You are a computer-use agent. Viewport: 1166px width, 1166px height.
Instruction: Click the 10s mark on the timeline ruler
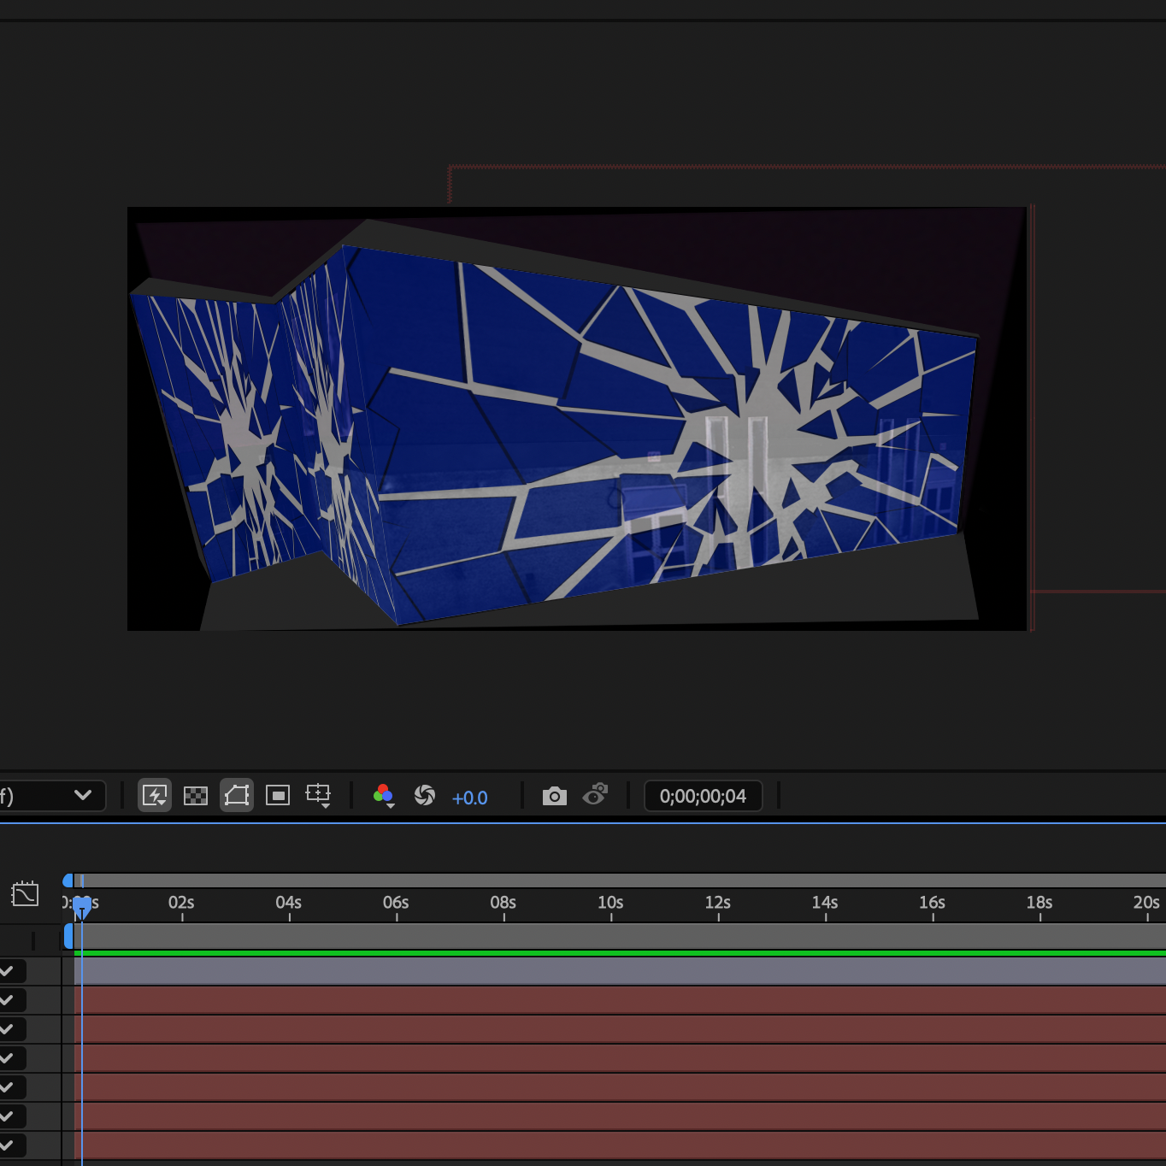(609, 903)
